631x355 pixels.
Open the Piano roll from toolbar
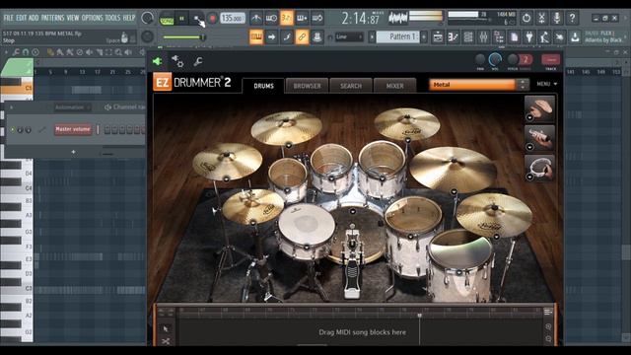coord(454,37)
